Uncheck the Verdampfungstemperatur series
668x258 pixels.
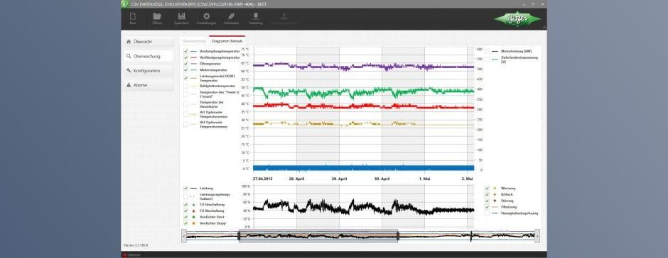point(185,51)
